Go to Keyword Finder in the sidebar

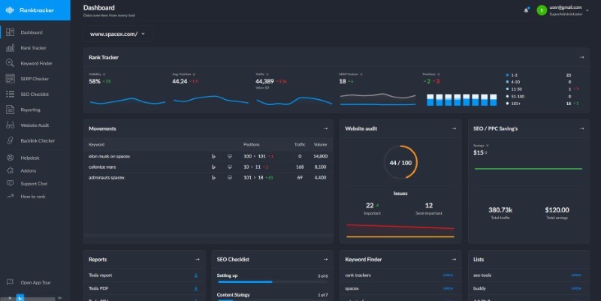tap(36, 64)
